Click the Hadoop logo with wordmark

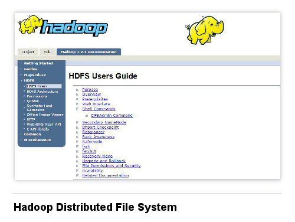pos(63,26)
